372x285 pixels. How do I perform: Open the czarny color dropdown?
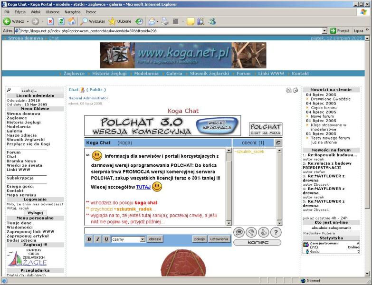pyautogui.click(x=128, y=239)
